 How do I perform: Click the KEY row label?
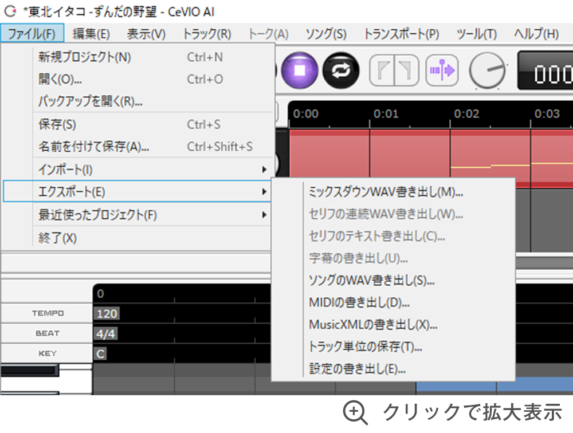click(48, 353)
